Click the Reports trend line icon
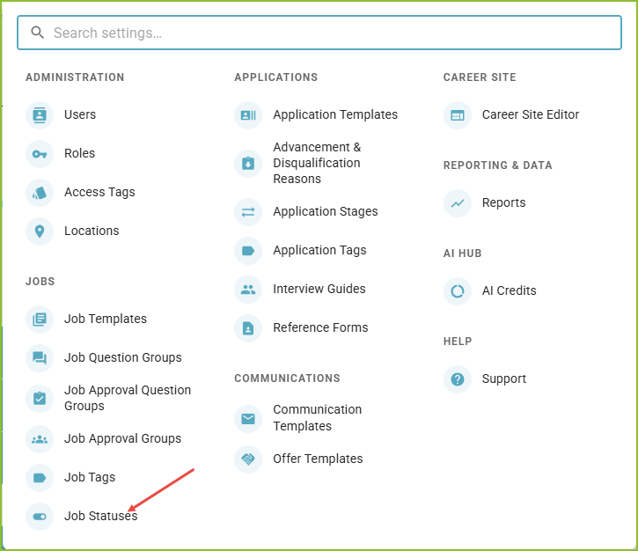638x551 pixels. [x=458, y=203]
